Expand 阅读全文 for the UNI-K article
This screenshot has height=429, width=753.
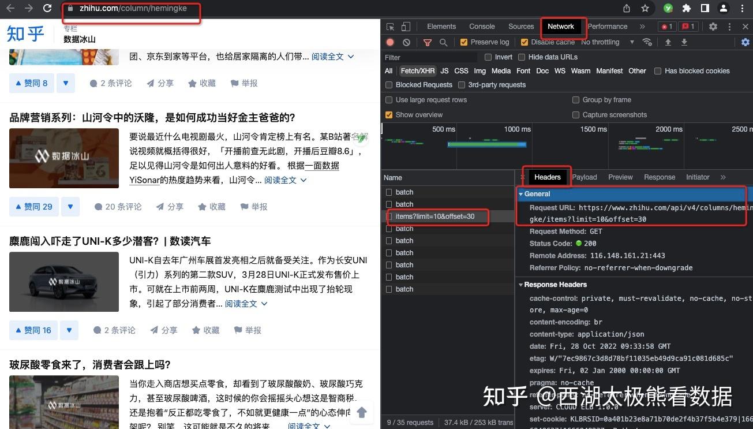tap(246, 304)
